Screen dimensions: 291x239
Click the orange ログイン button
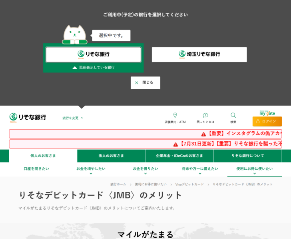[x=267, y=121]
